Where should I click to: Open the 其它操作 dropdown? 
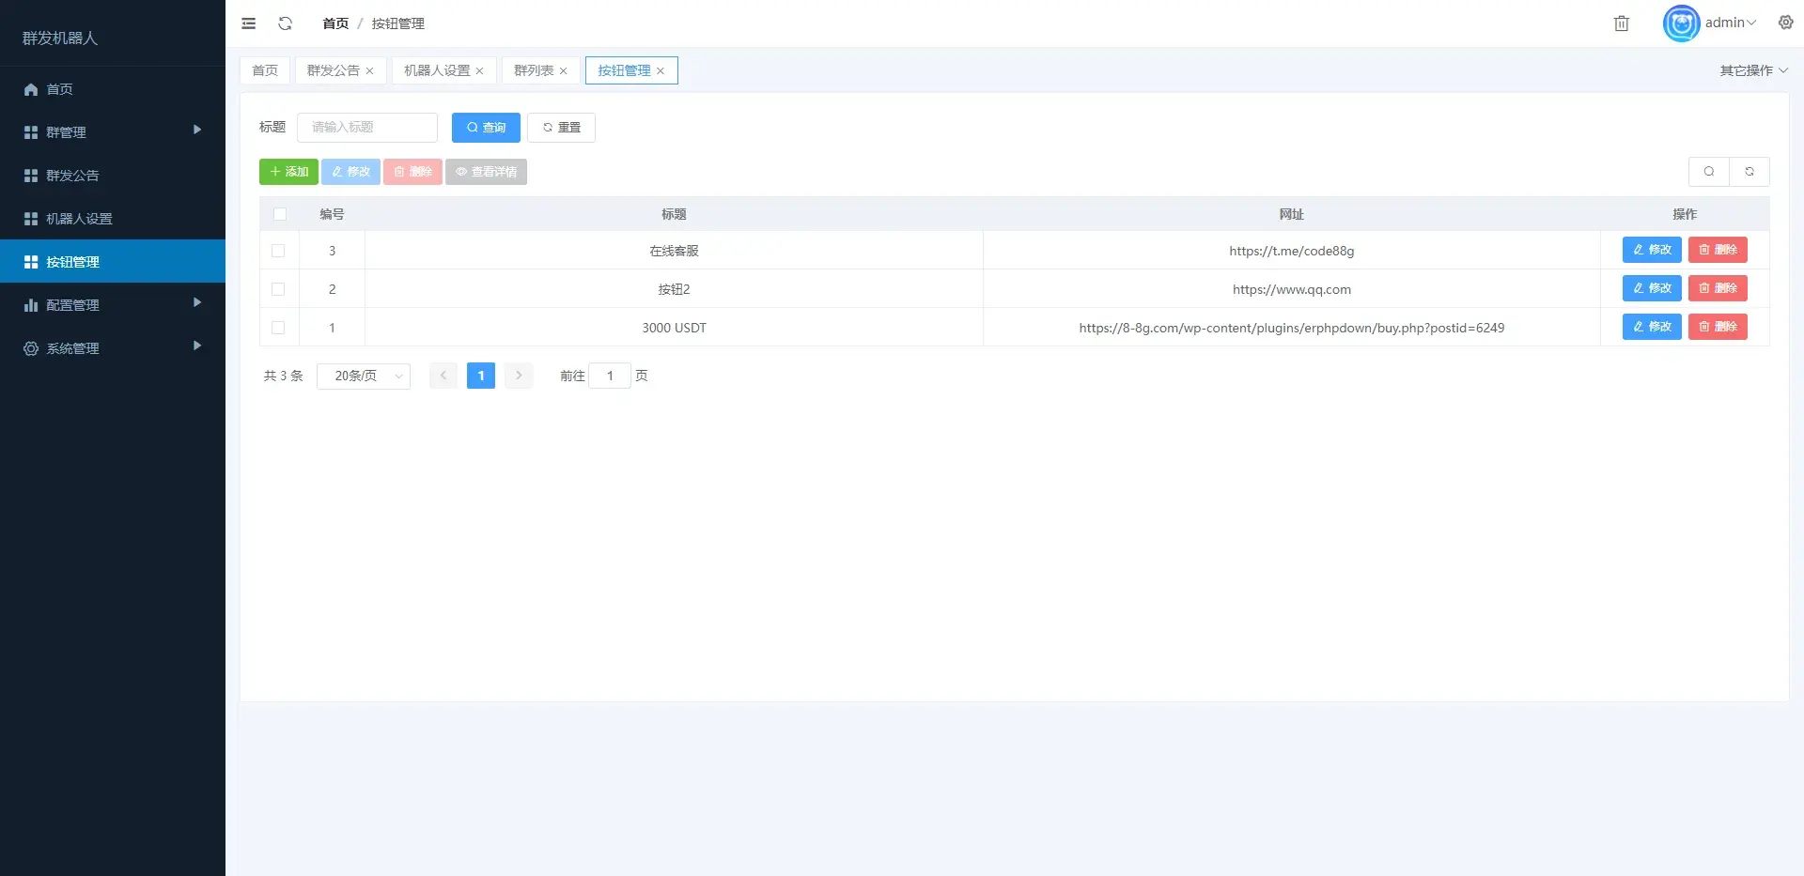1753,70
